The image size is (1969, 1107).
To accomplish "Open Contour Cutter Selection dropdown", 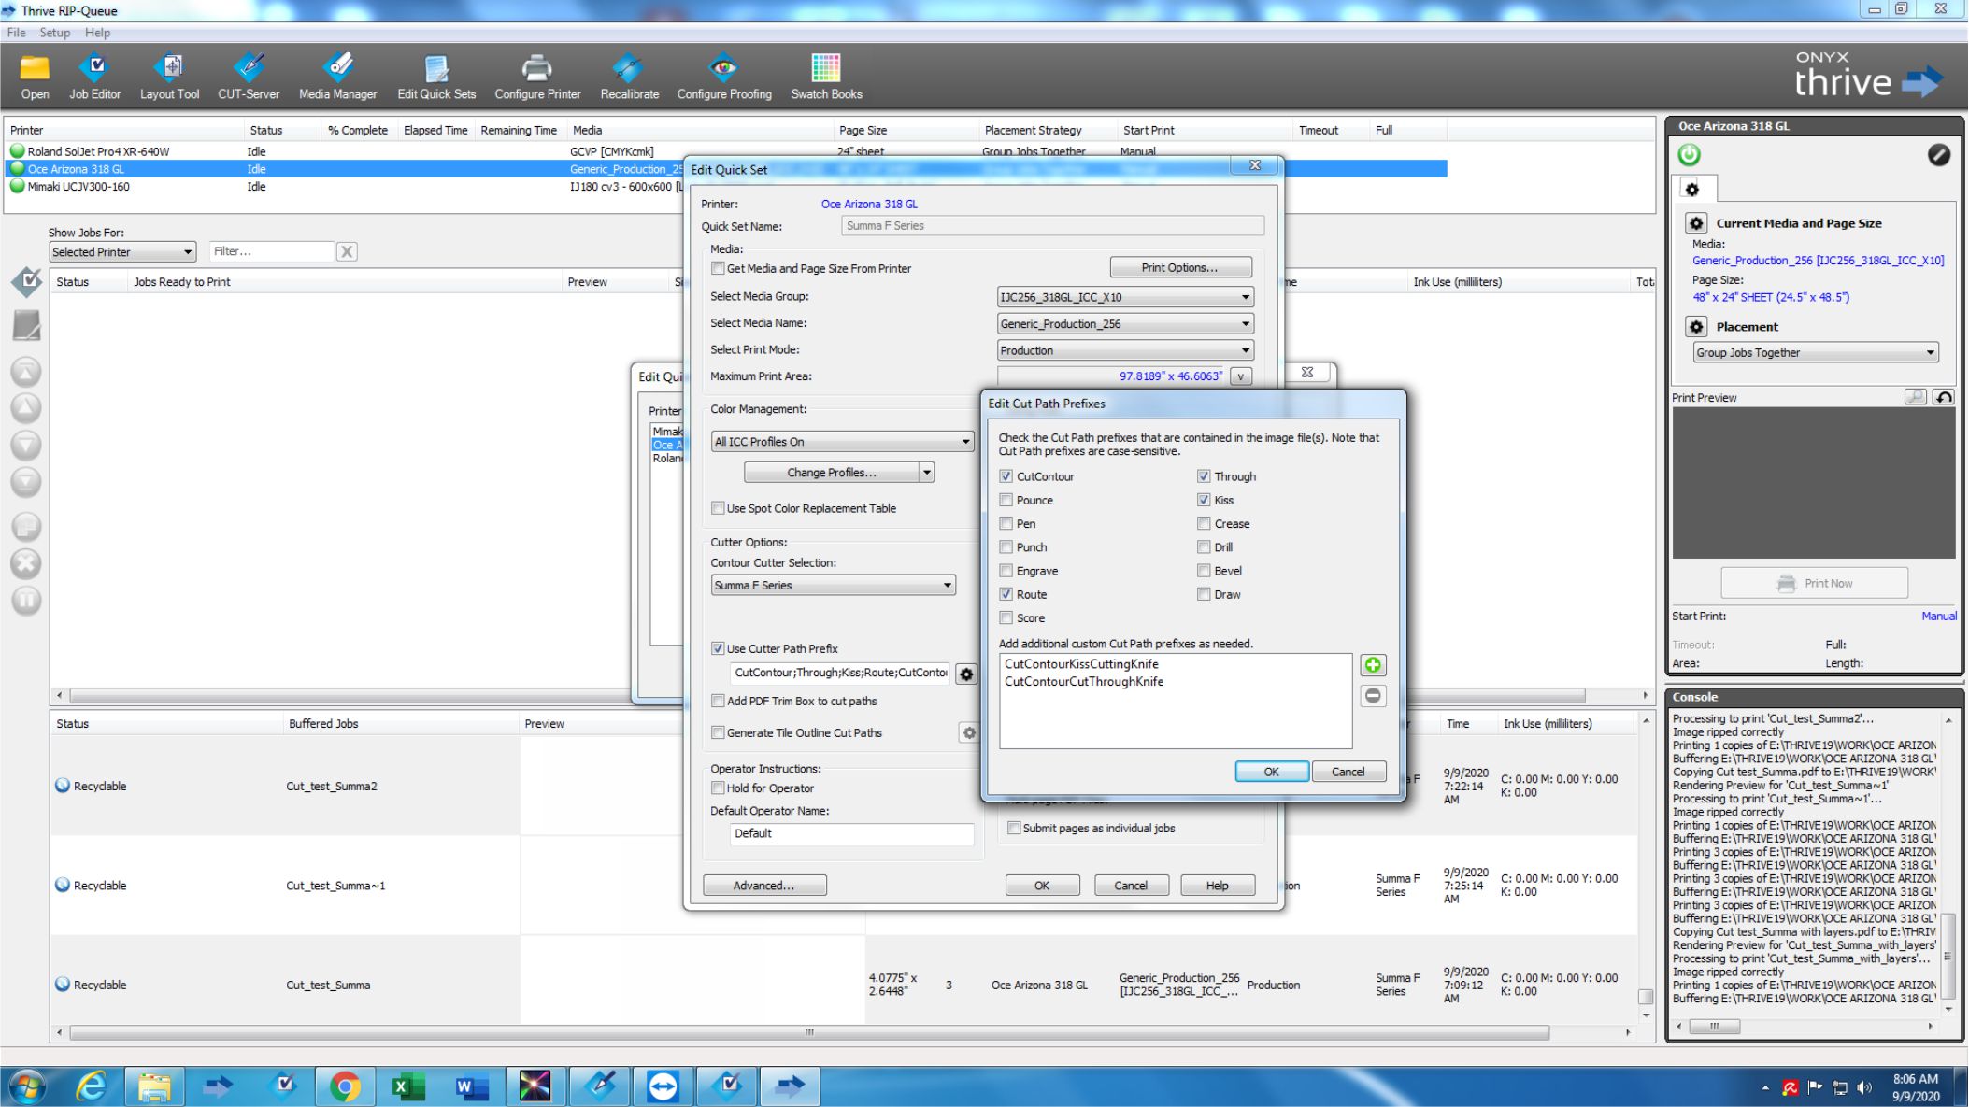I will (x=833, y=585).
